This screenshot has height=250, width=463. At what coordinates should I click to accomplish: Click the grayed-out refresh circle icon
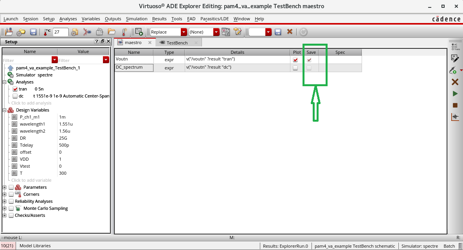coord(303,32)
